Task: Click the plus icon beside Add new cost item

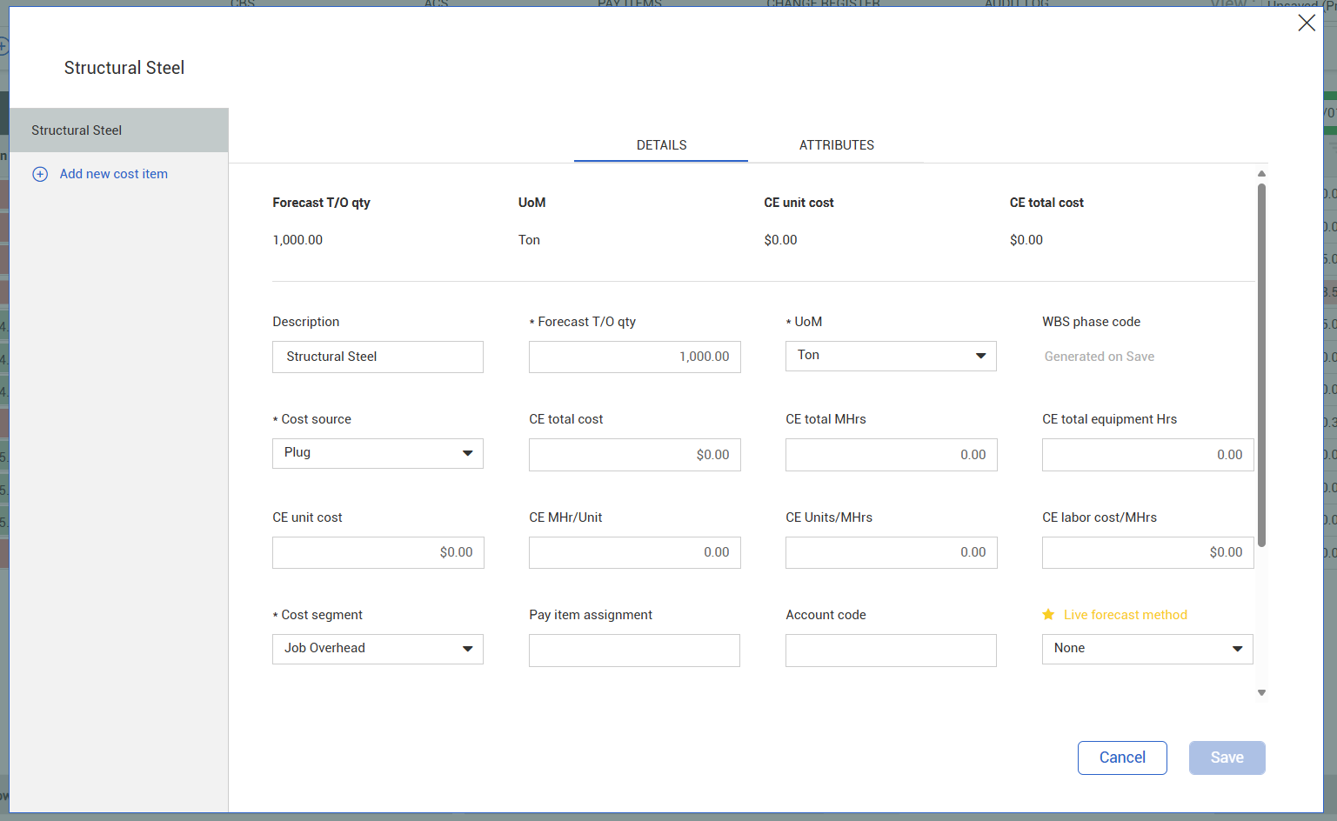Action: tap(40, 174)
